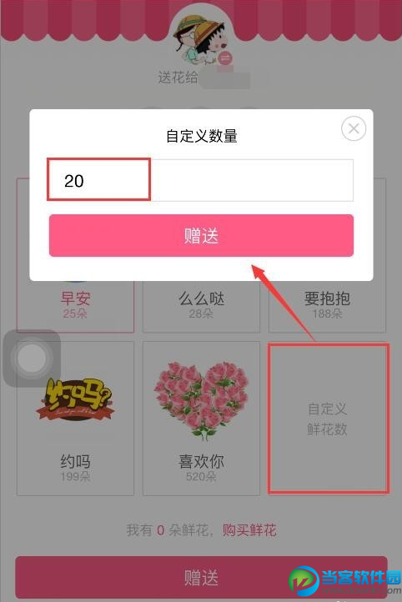
Task: Tap the 我有 0 朵鲜花 balance text
Action: point(168,530)
